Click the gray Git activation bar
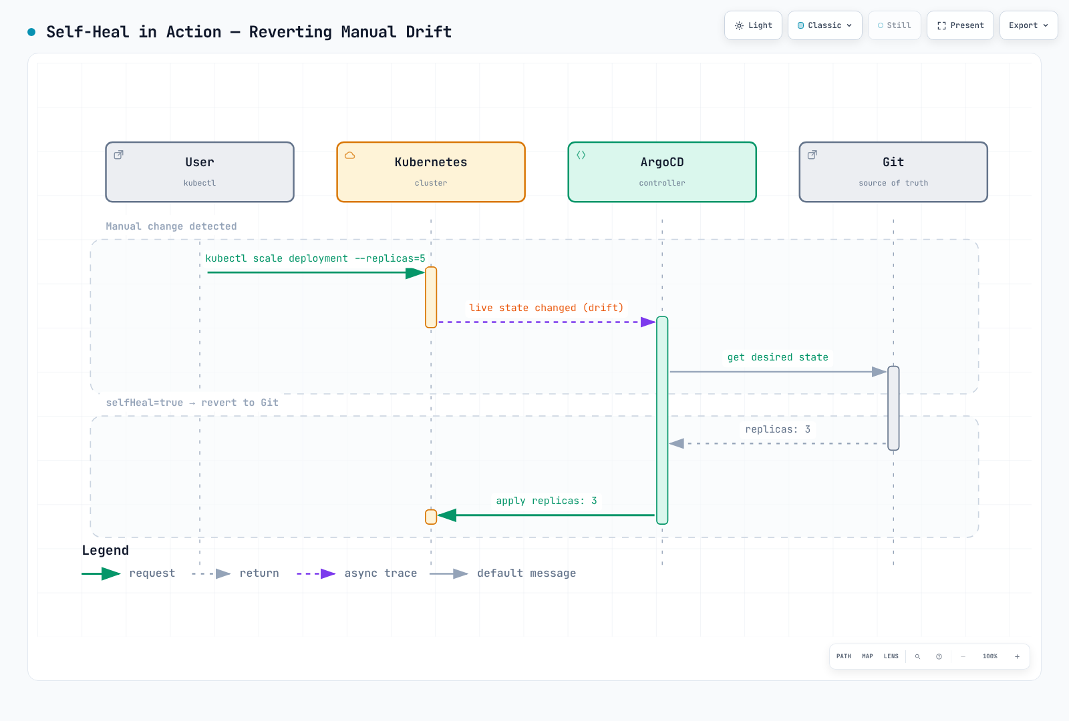 [x=893, y=408]
